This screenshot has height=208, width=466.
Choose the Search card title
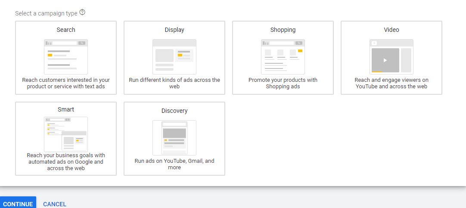(66, 30)
